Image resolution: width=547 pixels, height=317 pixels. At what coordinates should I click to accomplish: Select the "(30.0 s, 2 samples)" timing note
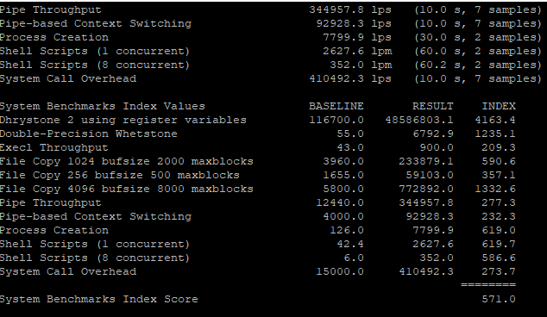point(478,37)
